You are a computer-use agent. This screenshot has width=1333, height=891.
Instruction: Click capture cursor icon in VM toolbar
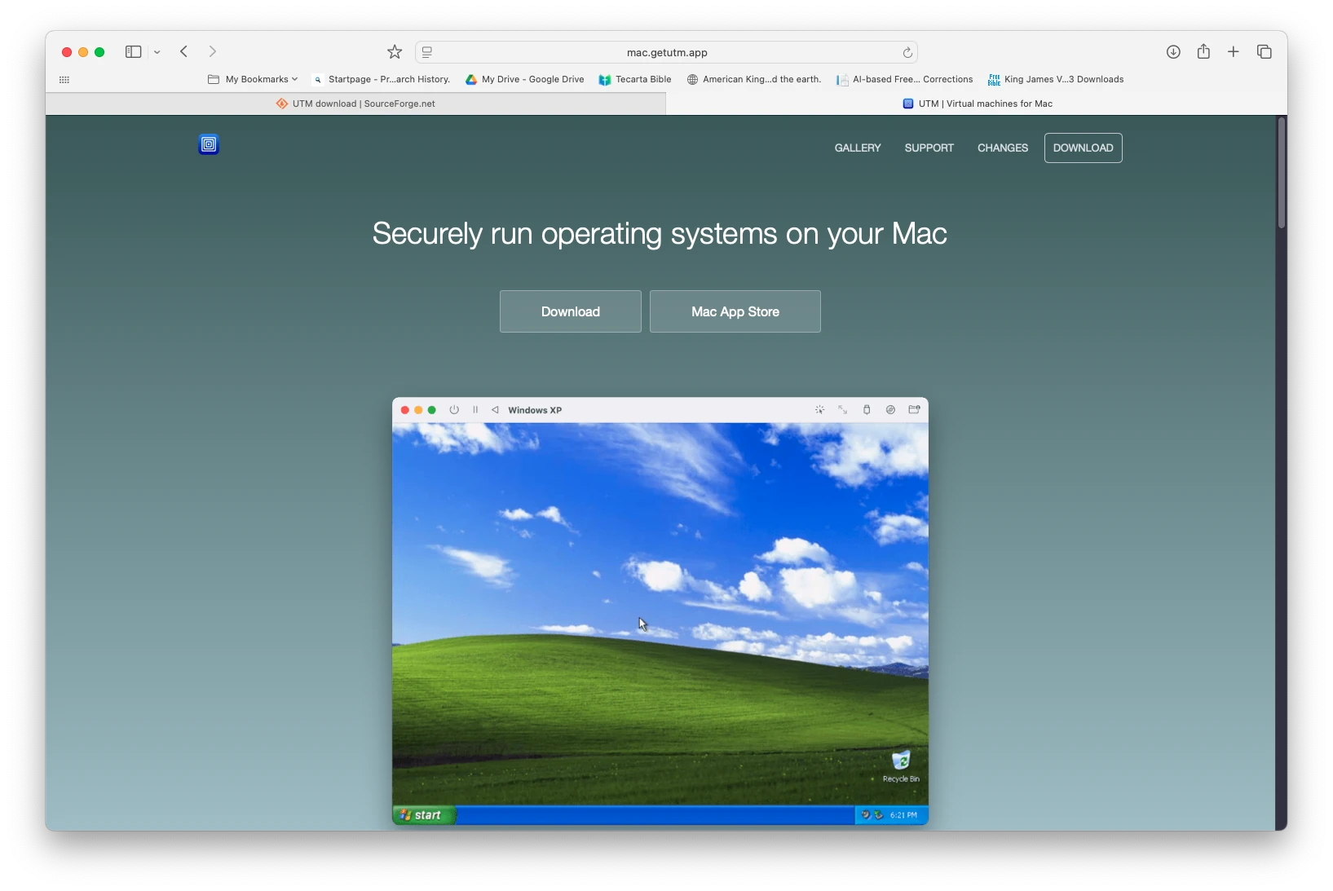(819, 410)
